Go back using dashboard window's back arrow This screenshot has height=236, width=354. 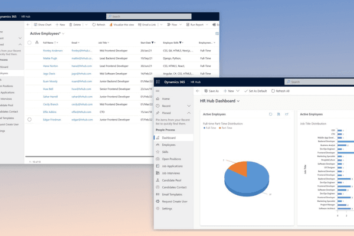[x=198, y=91]
